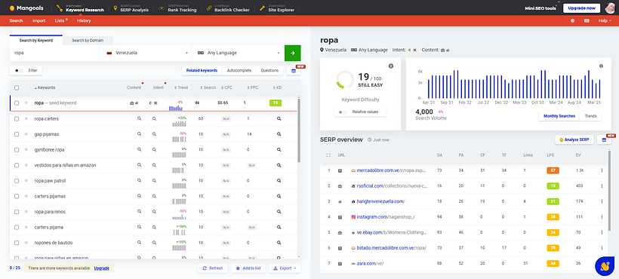Click info icon on Keyword Difficulty card

point(391,66)
